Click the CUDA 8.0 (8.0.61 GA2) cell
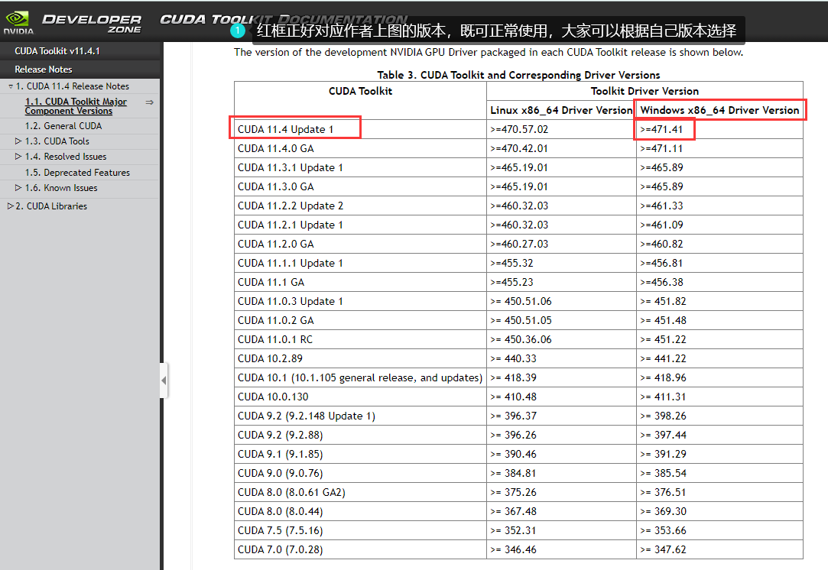828x570 pixels. [360, 492]
